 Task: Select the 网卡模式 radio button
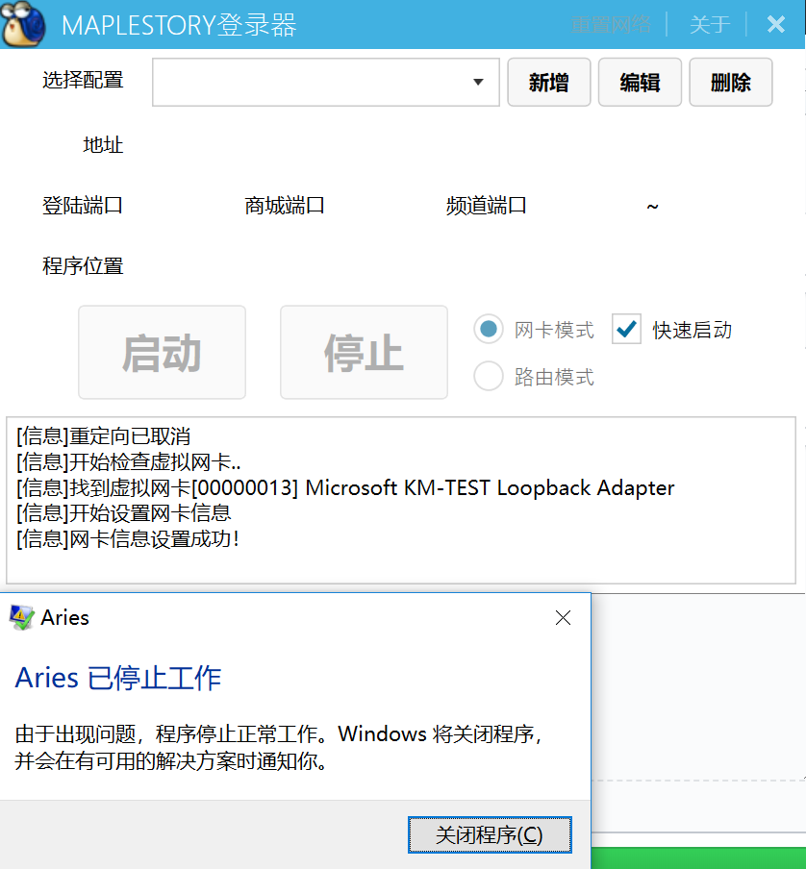point(489,329)
